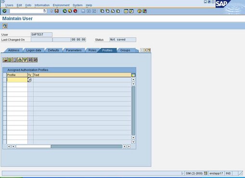The width and height of the screenshot is (245, 178).
Task: Click the SAPTEST user field
Action: click(x=41, y=35)
